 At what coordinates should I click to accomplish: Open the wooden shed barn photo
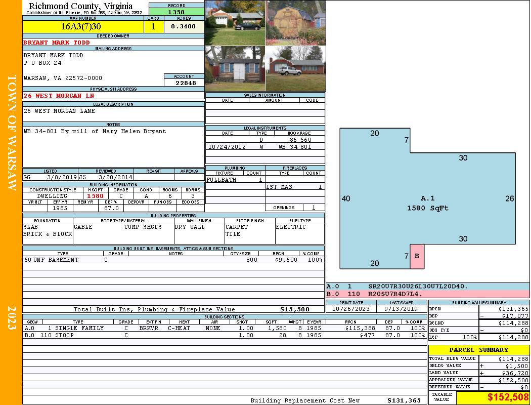click(x=296, y=23)
